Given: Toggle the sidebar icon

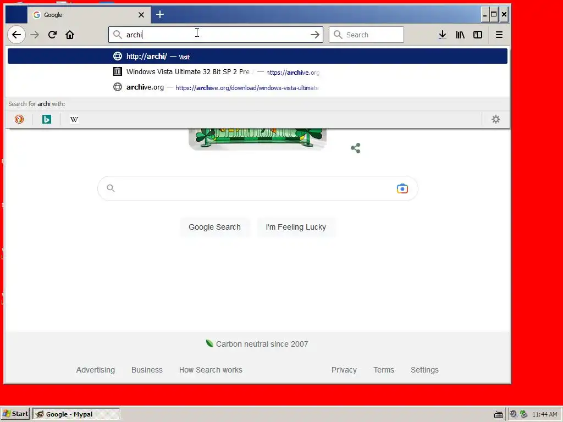Looking at the screenshot, I should click(478, 35).
